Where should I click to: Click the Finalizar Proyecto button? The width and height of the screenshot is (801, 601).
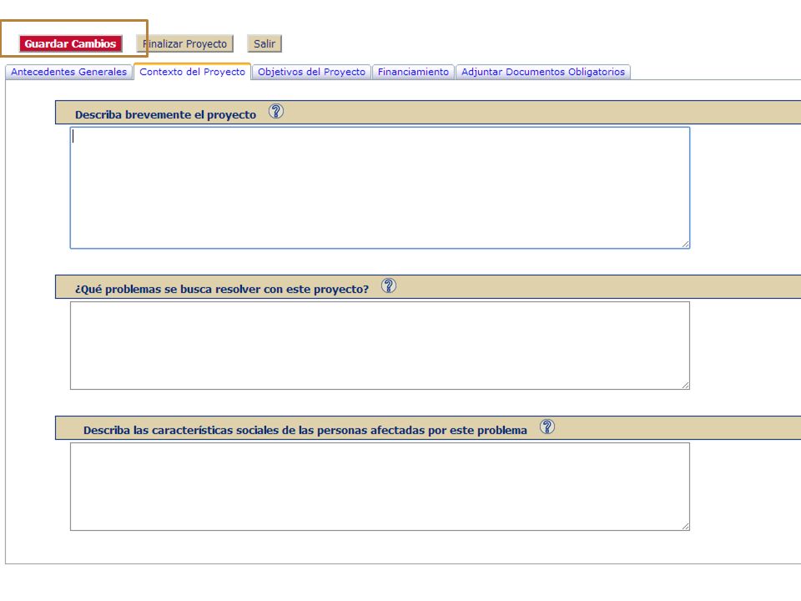(x=185, y=44)
